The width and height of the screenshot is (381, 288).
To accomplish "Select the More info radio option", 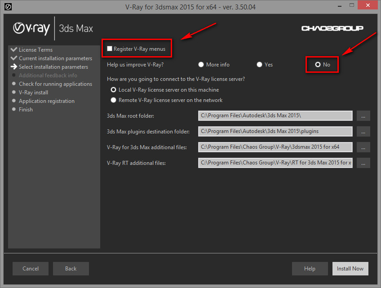I will [x=201, y=65].
